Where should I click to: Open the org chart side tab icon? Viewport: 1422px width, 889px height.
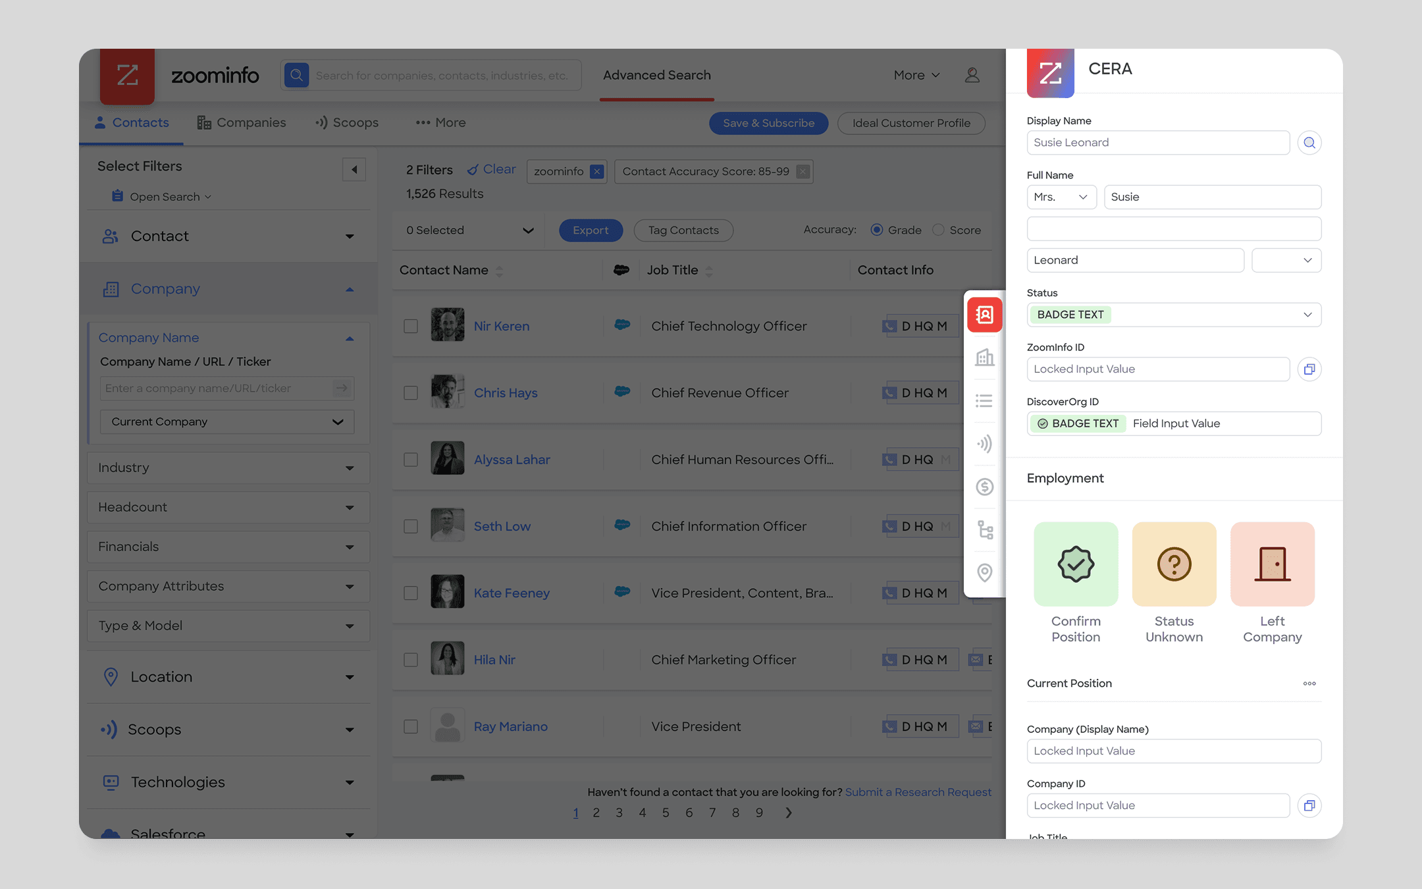click(x=985, y=530)
